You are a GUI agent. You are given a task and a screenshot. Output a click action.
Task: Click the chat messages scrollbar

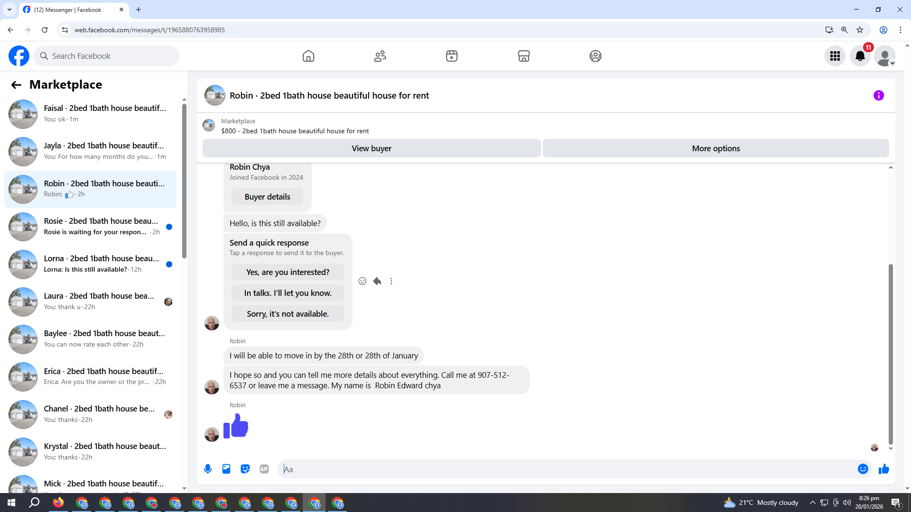click(891, 354)
